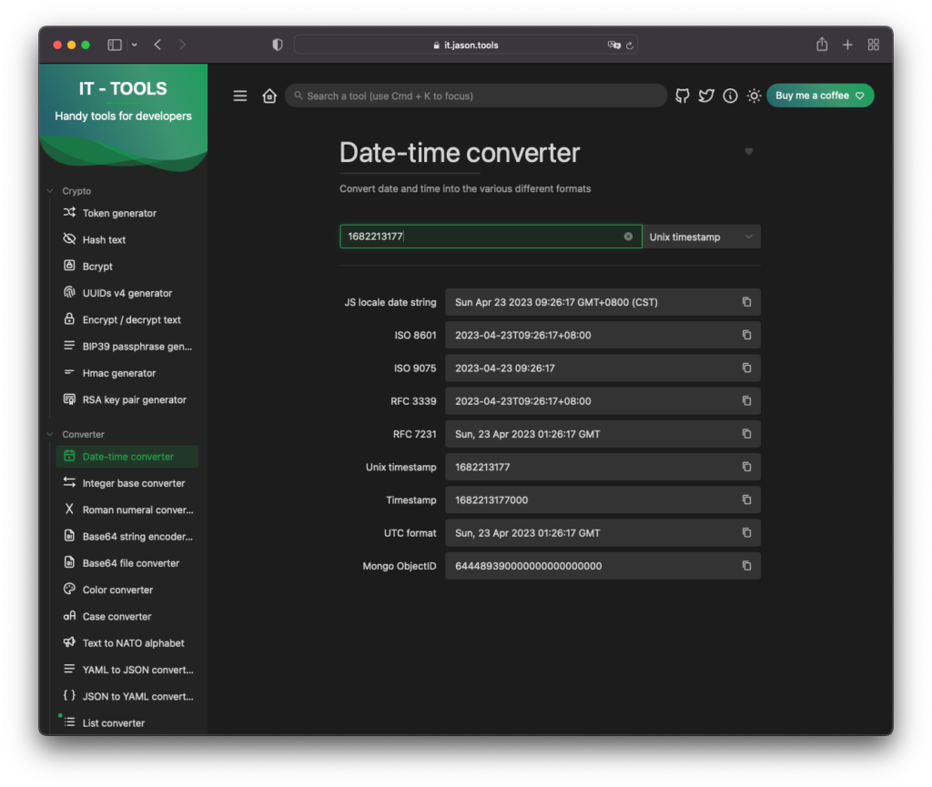Screen dimensions: 932x787
Task: Open RSA key pair generator
Action: (127, 399)
